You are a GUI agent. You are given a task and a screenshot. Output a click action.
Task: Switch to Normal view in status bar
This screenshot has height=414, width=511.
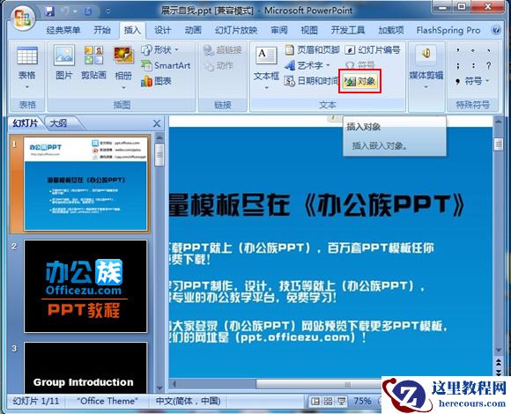coord(315,401)
